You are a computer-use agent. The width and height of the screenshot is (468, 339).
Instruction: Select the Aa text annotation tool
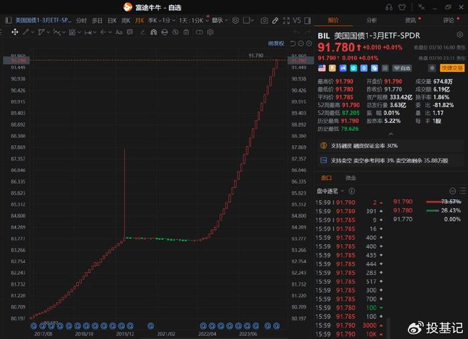[119, 32]
